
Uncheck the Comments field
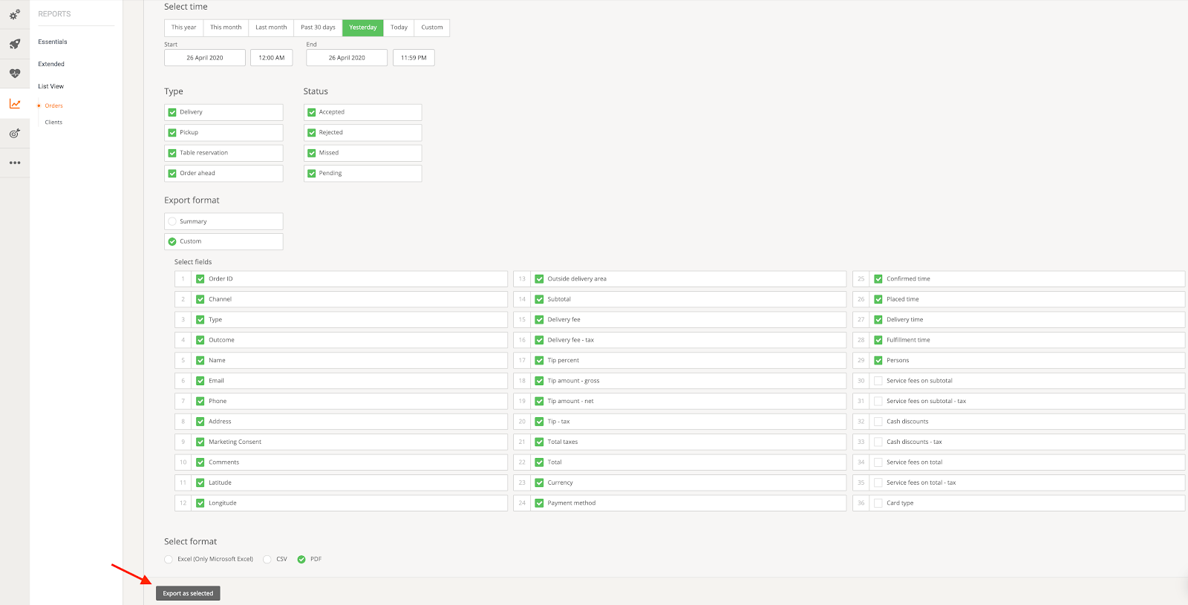(200, 462)
